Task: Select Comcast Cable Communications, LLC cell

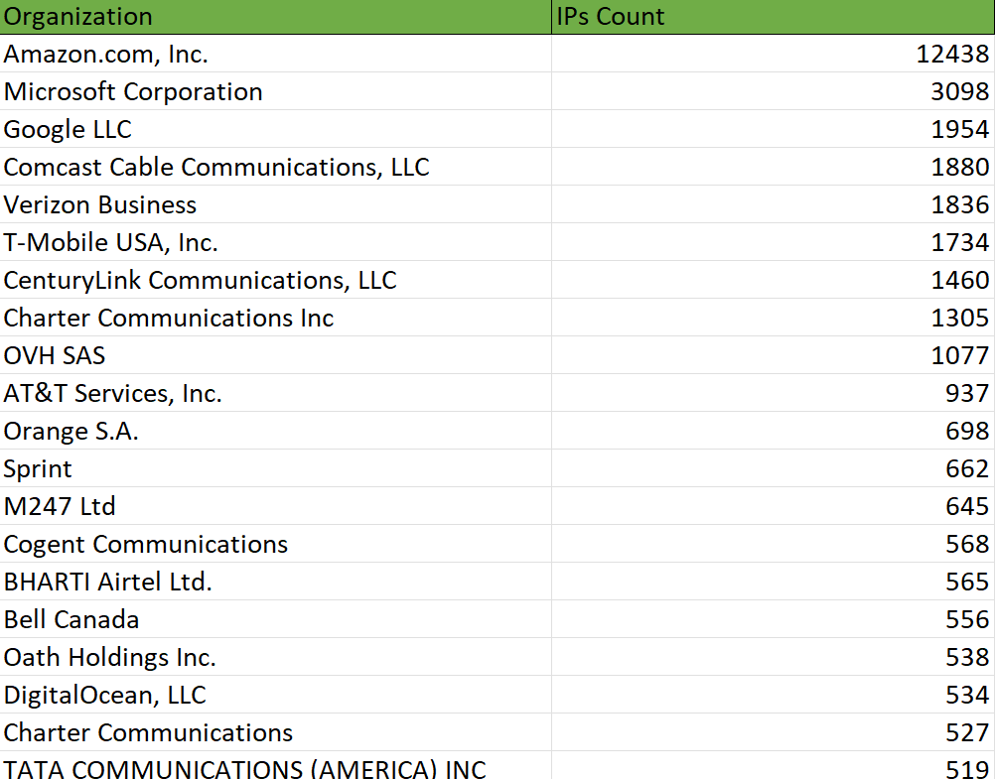Action: 216,167
